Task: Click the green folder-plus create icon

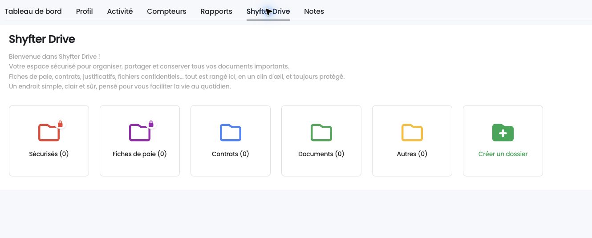Action: point(503,133)
